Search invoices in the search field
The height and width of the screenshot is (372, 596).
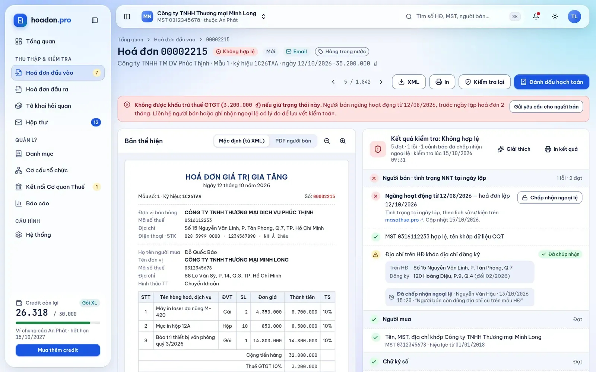463,16
